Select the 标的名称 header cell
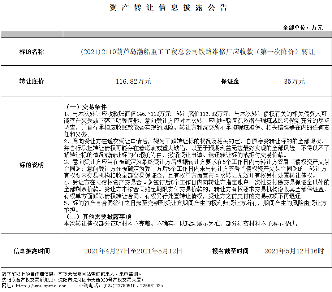The width and height of the screenshot is (332, 292). (x=32, y=52)
